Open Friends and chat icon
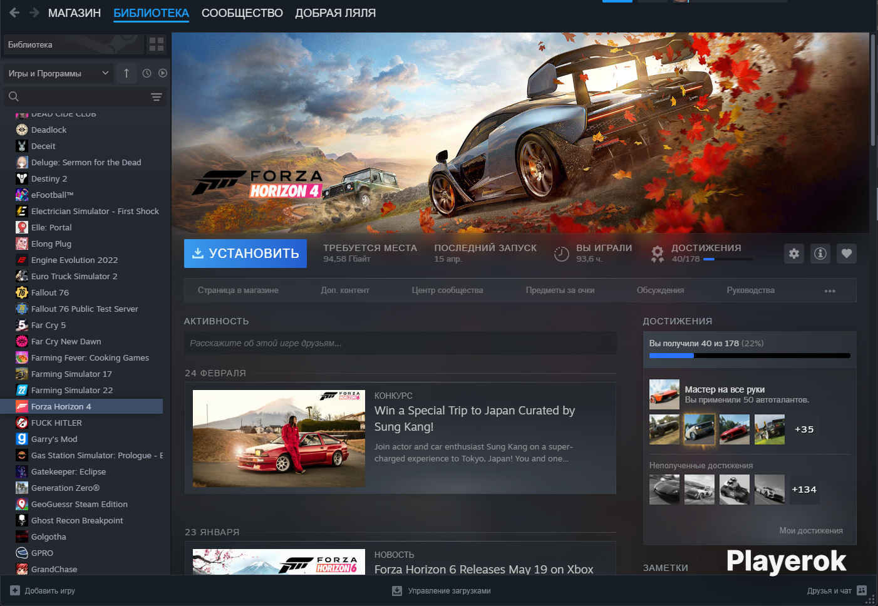This screenshot has width=878, height=606. 862,590
